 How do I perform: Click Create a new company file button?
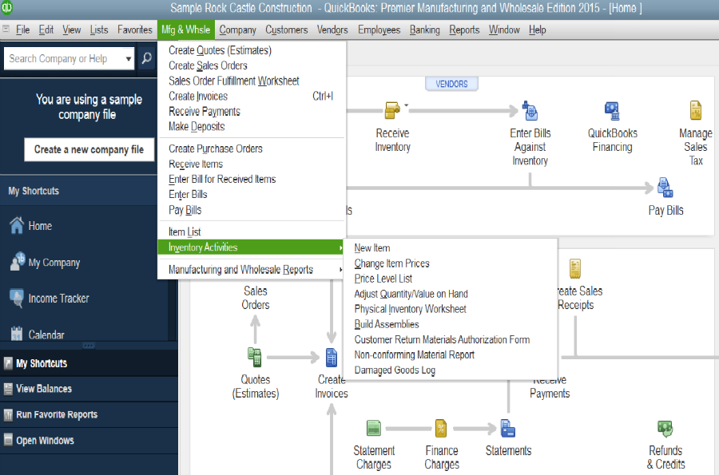[89, 150]
